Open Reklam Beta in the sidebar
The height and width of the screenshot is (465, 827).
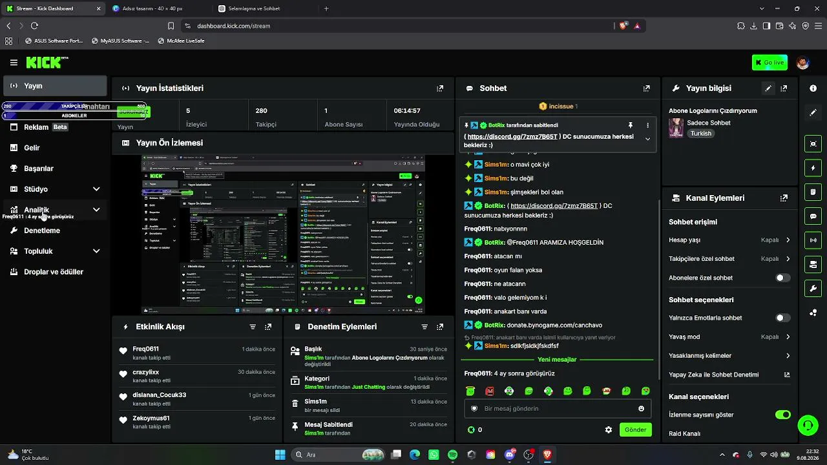pyautogui.click(x=55, y=127)
